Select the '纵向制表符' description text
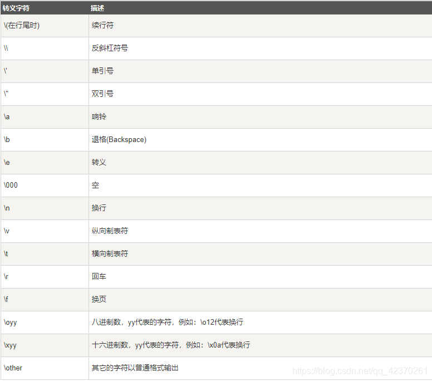 click(110, 231)
